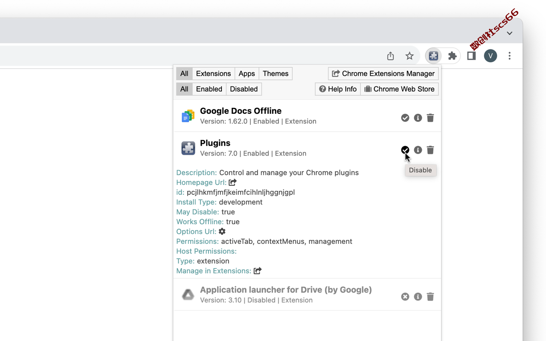This screenshot has width=546, height=341.
Task: Click the Google Docs Offline icon thumbnail
Action: (188, 116)
